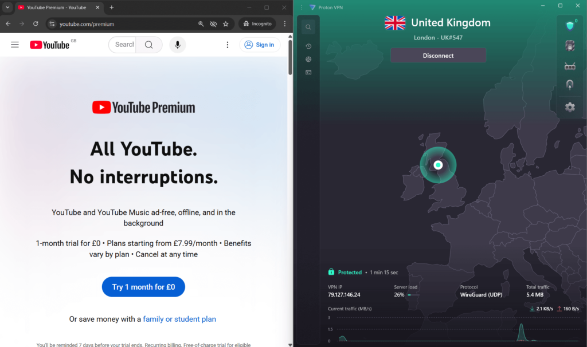The height and width of the screenshot is (347, 587).
Task: Click Try 1 month for £0 button
Action: (x=143, y=287)
